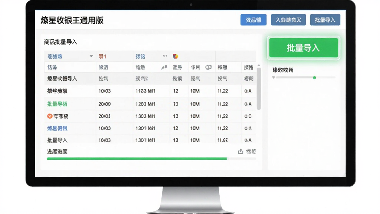Click the 商品批量导入 panel heading
Screen dimensions: 380x214
(x=60, y=42)
